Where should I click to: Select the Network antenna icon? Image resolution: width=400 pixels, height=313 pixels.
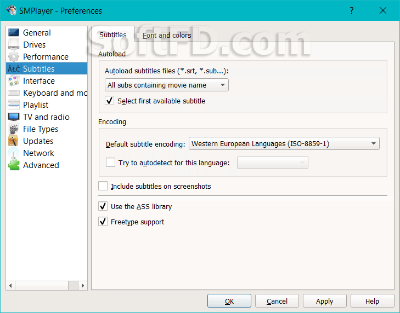tap(14, 153)
